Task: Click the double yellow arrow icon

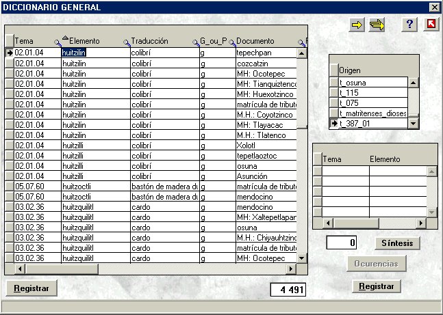Action: [x=377, y=25]
